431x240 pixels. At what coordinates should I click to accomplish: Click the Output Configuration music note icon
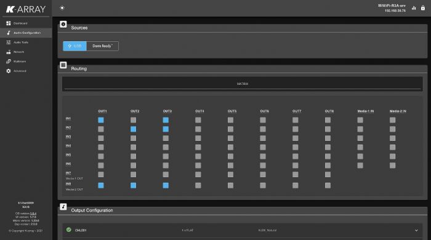63,207
